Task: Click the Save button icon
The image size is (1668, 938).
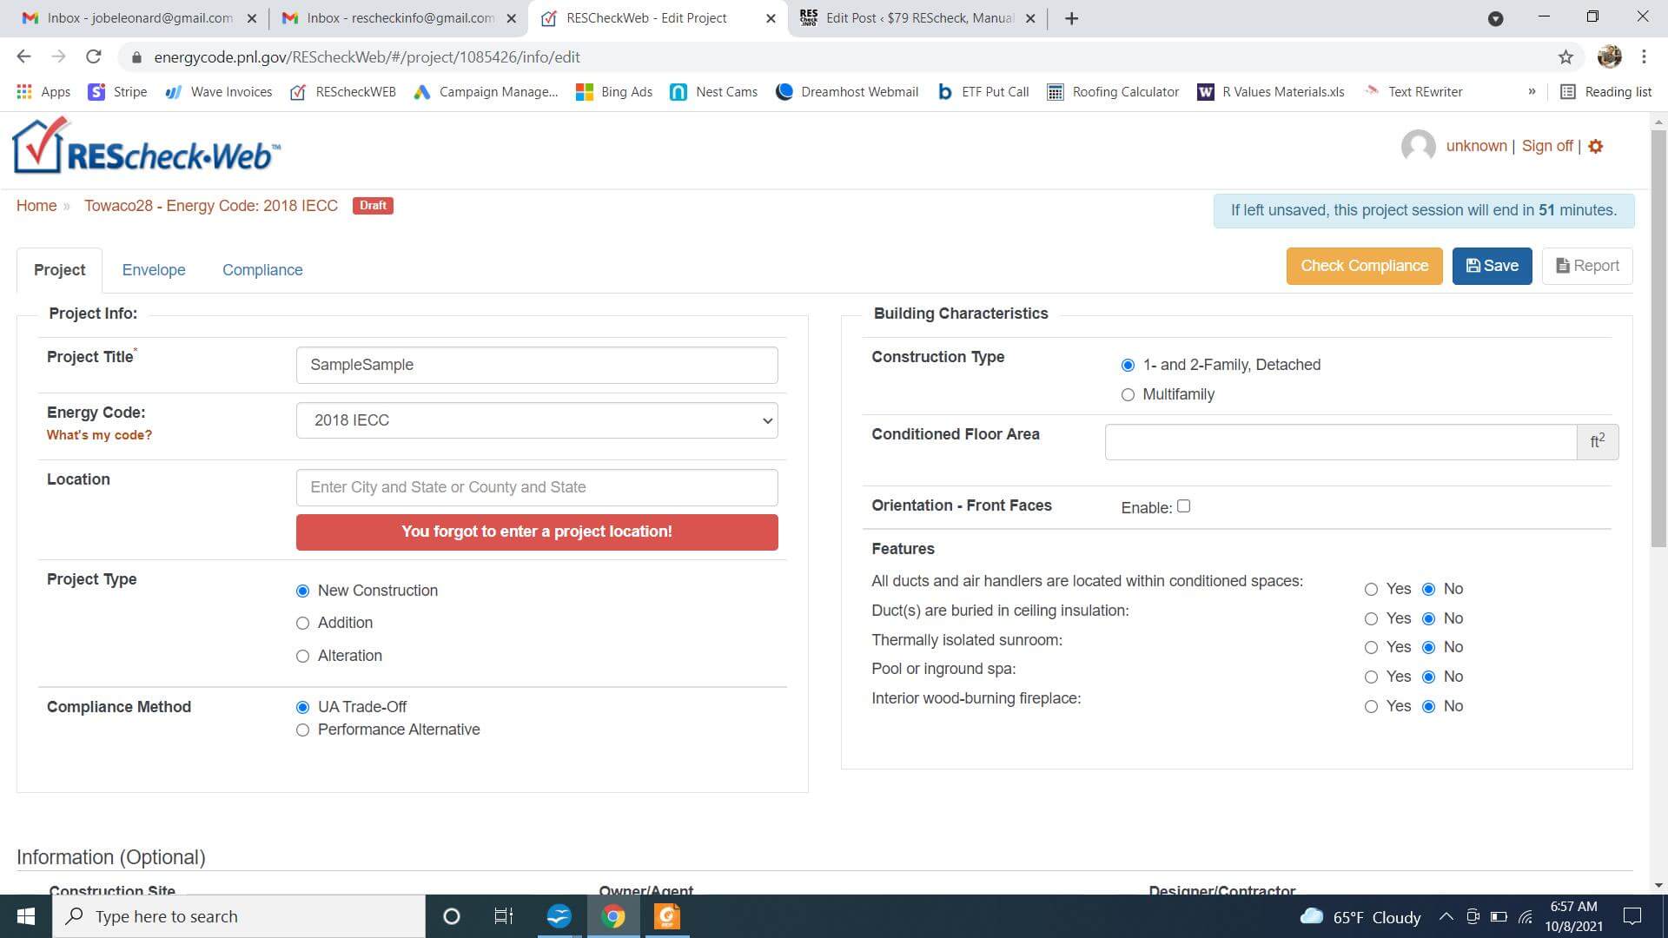Action: pos(1473,266)
